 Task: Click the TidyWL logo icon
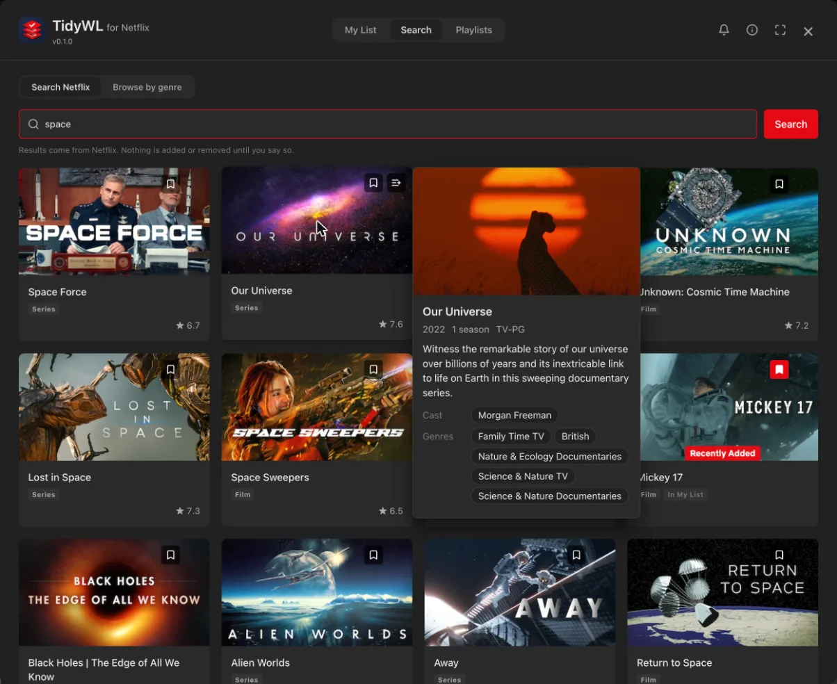pyautogui.click(x=32, y=30)
